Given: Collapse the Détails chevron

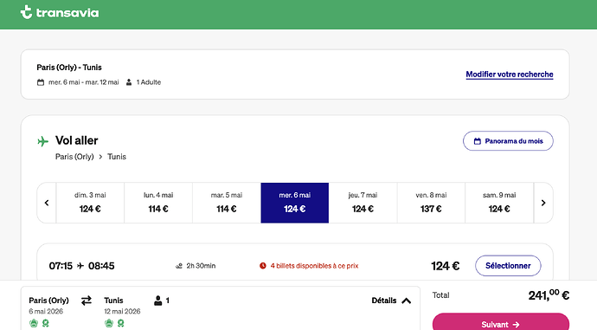Looking at the screenshot, I should [x=407, y=301].
